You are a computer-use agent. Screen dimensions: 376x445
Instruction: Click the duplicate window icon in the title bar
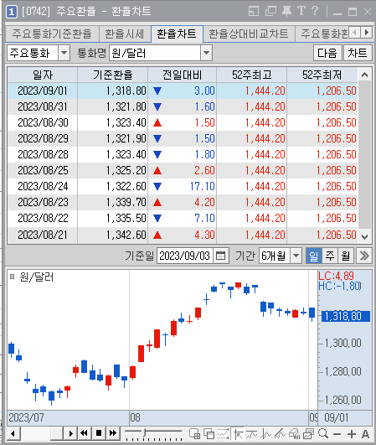click(x=270, y=12)
